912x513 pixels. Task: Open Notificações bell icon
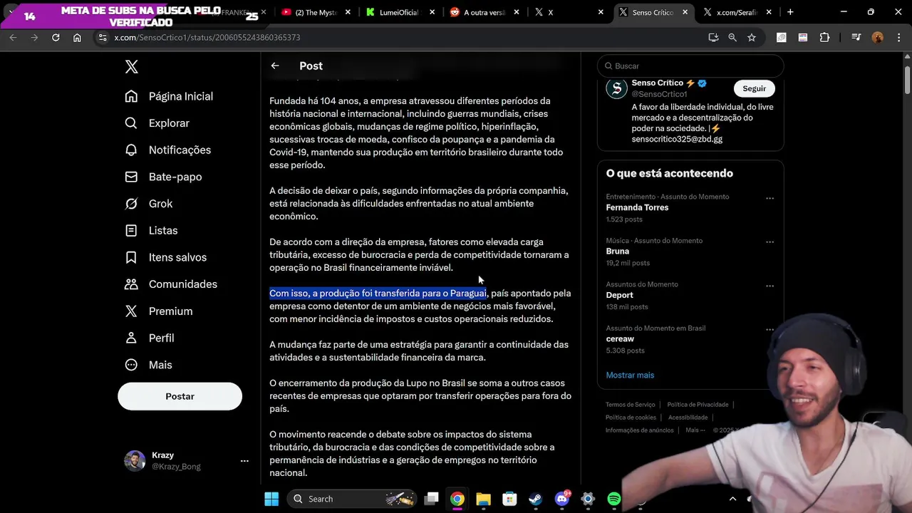point(131,150)
